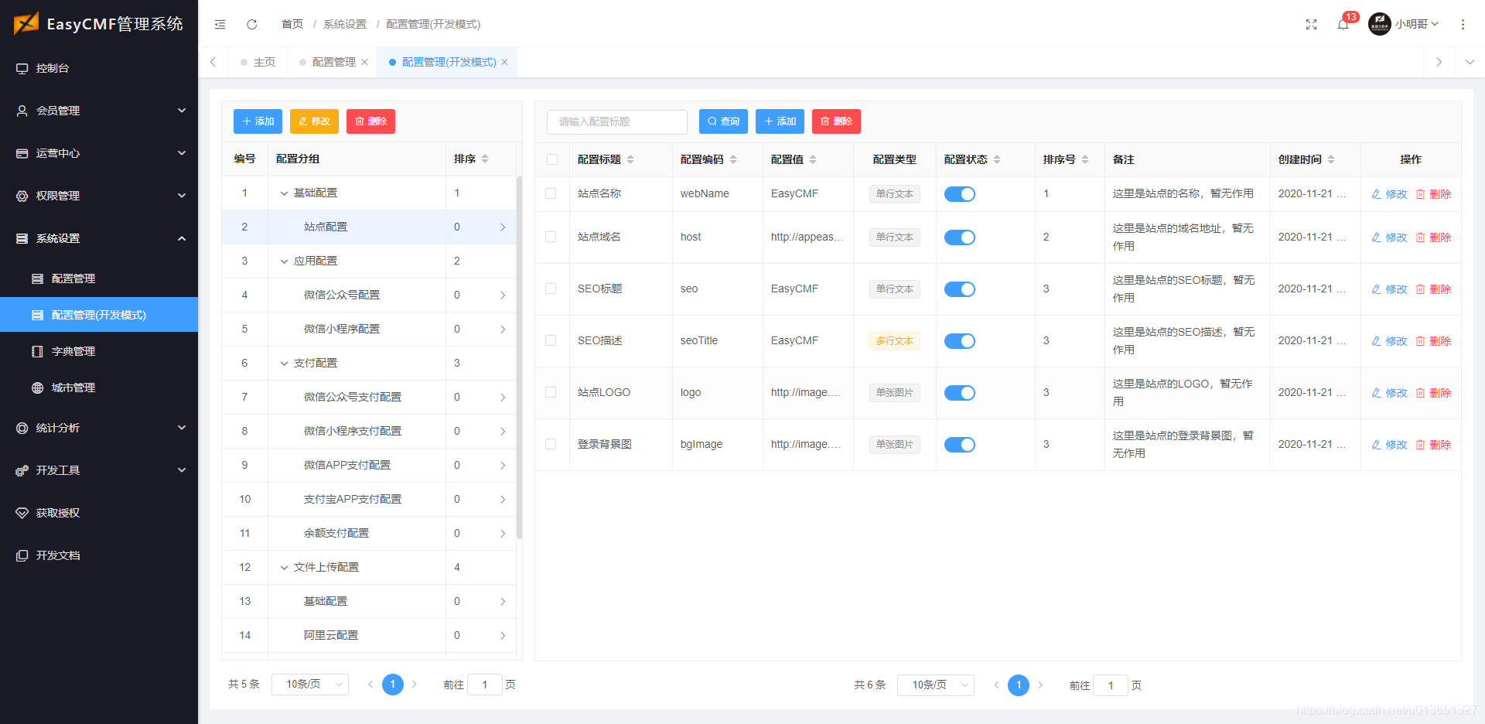
Task: Close the 配置管理 tab
Action: [364, 62]
